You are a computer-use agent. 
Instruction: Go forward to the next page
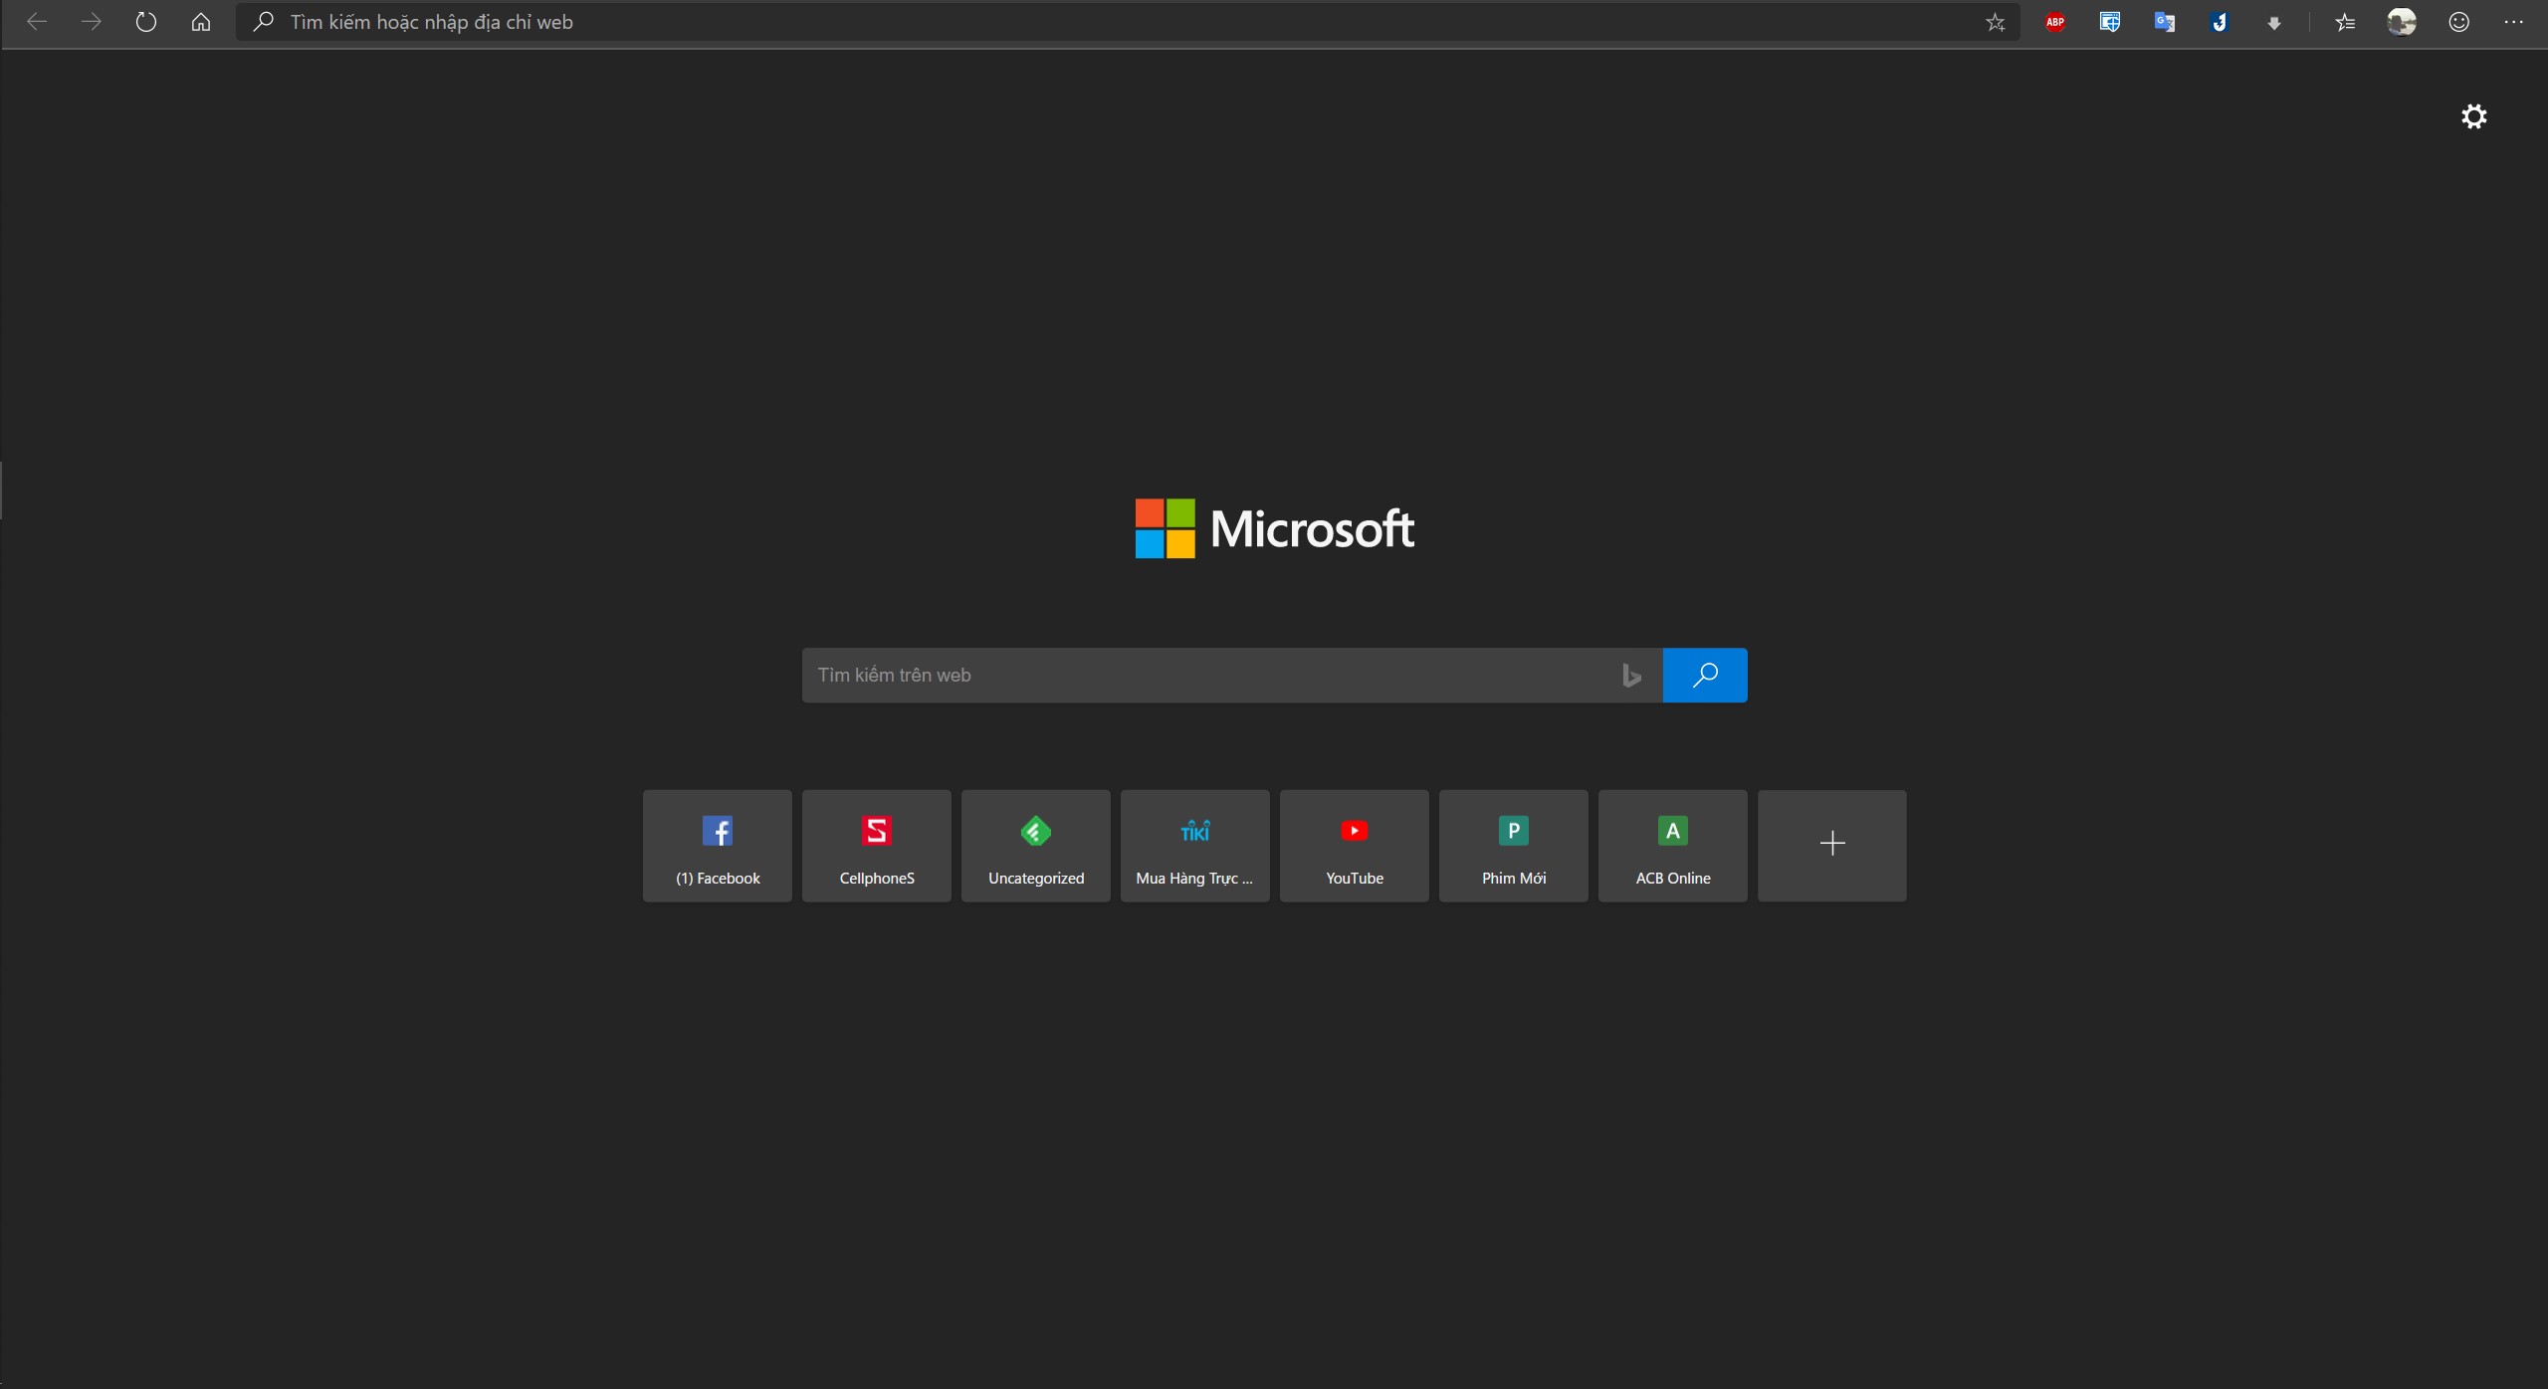(92, 22)
